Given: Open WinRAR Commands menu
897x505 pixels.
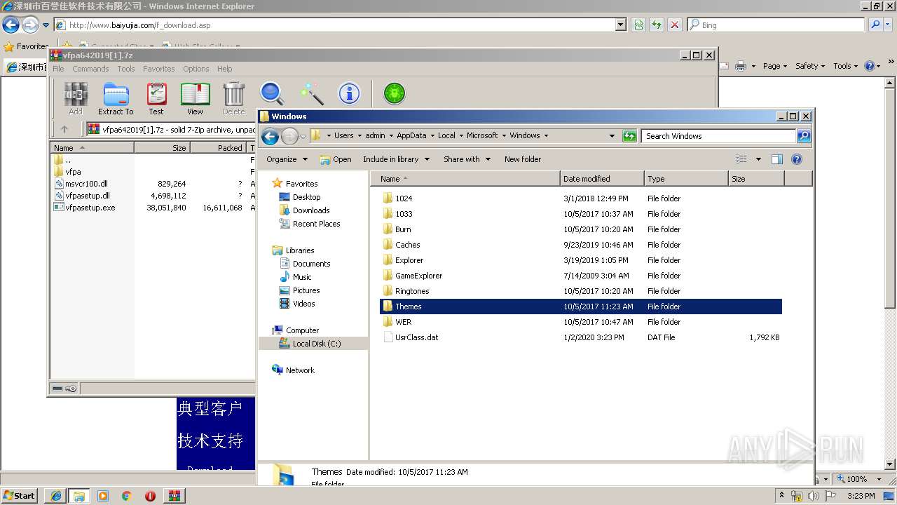Looking at the screenshot, I should [90, 69].
